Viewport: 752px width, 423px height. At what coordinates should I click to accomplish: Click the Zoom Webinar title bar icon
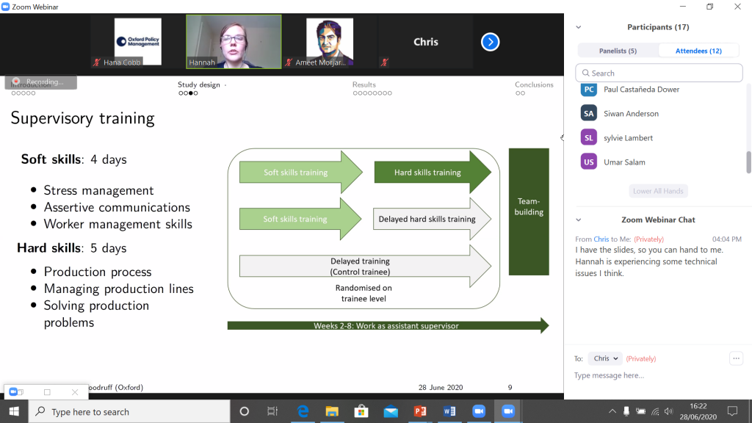tap(5, 7)
